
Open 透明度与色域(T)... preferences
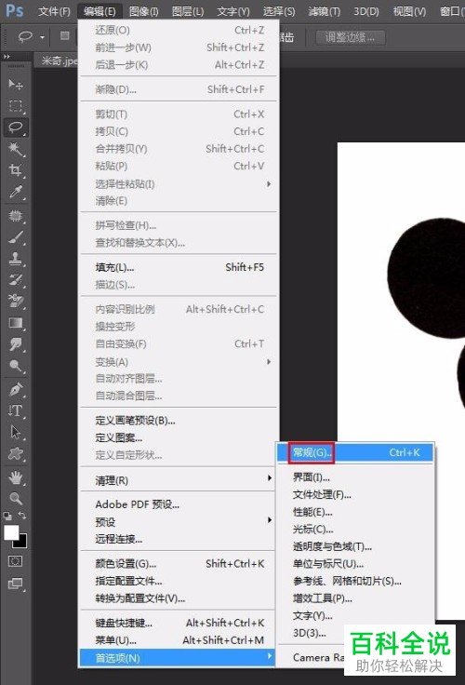pyautogui.click(x=355, y=546)
